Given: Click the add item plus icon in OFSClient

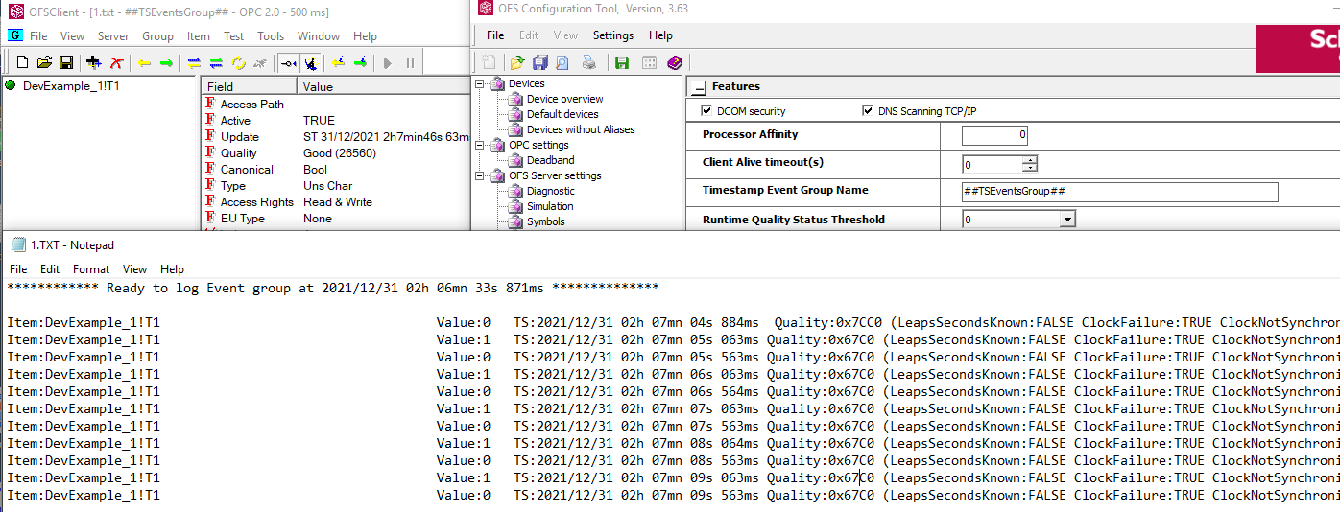Looking at the screenshot, I should coord(93,62).
